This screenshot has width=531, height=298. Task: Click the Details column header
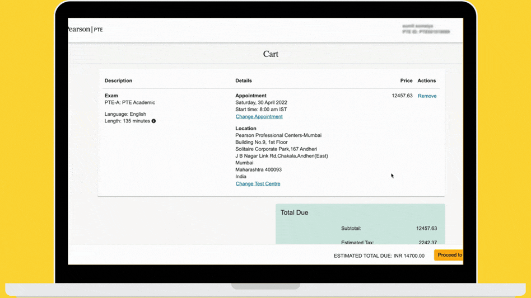coord(244,81)
